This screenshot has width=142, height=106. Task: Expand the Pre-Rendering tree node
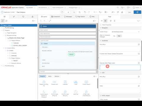(x=1, y=28)
